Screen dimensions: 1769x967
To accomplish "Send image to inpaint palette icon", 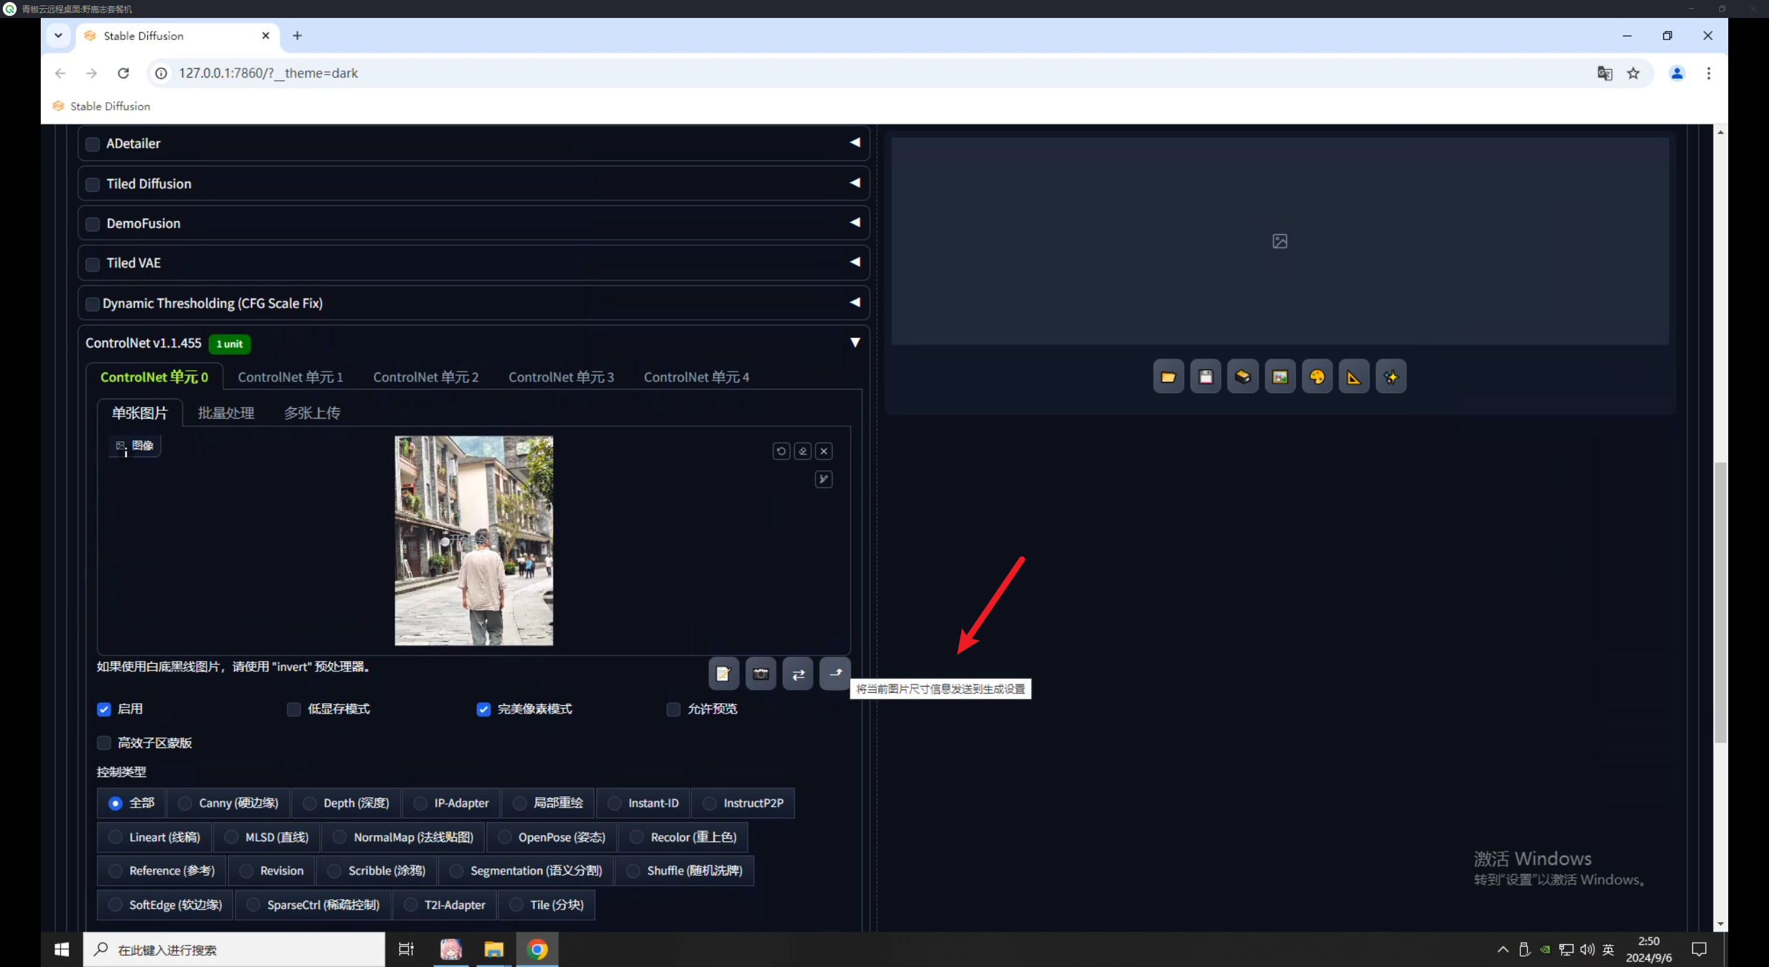I will 1317,376.
